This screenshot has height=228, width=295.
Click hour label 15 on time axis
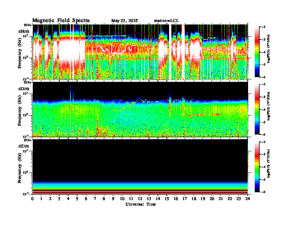coord(167,199)
